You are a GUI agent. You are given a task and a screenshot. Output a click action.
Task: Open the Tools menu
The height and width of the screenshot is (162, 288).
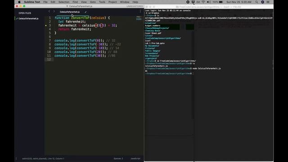102,2
